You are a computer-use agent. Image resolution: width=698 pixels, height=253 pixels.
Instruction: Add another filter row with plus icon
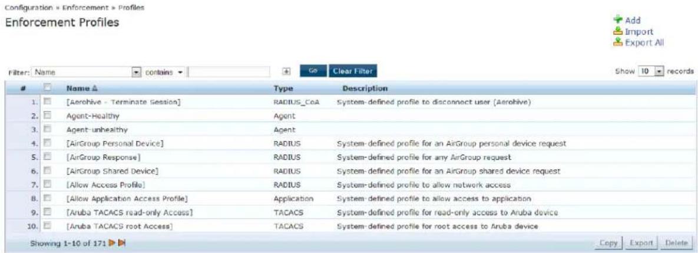pyautogui.click(x=287, y=72)
